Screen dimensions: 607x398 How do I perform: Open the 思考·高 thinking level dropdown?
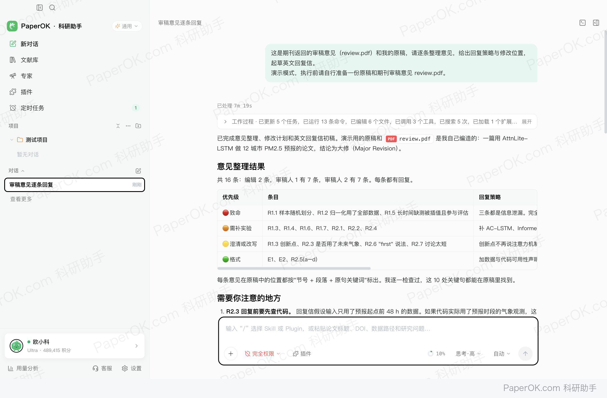click(x=468, y=354)
